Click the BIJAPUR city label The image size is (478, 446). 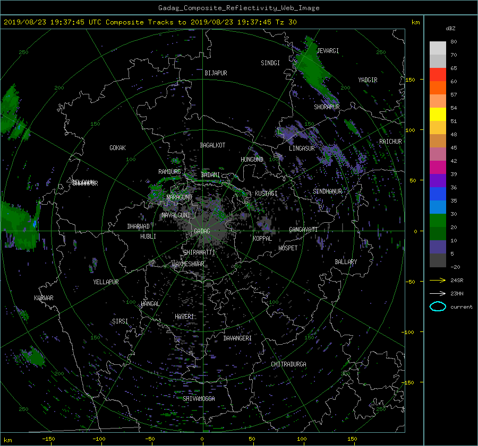coord(216,73)
